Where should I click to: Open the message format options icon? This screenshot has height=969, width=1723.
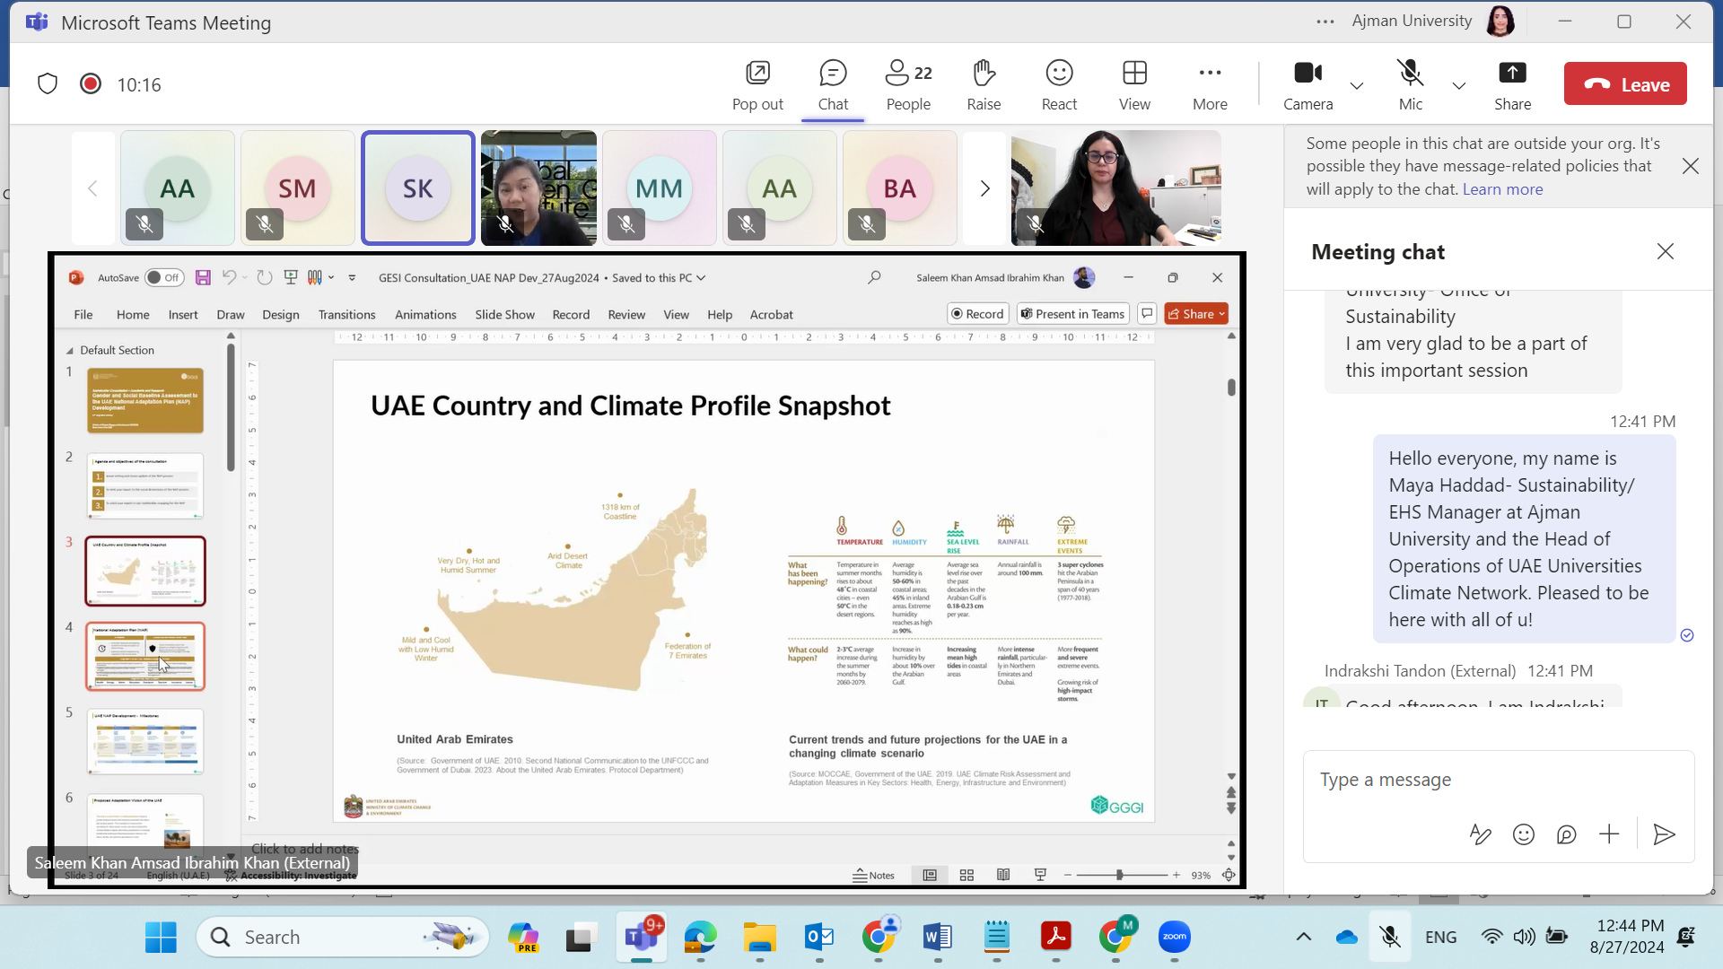pos(1480,834)
